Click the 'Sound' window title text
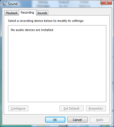The height and width of the screenshot is (127, 114). point(13,4)
